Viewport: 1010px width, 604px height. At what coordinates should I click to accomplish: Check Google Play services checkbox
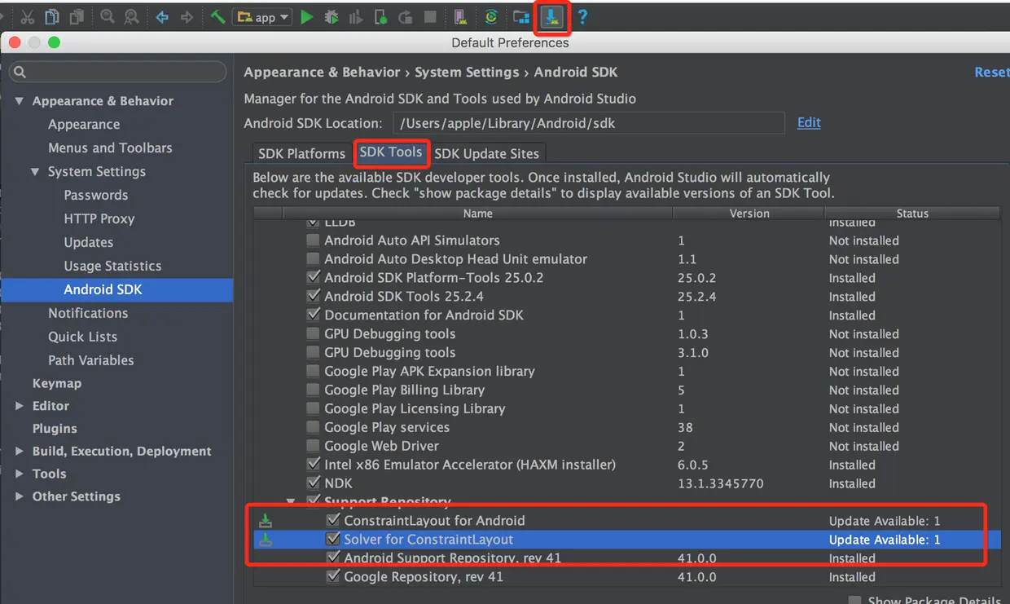pyautogui.click(x=313, y=427)
